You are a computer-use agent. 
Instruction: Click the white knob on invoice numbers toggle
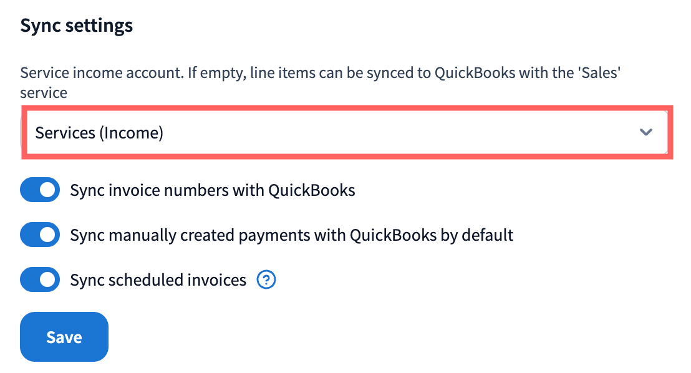(48, 190)
